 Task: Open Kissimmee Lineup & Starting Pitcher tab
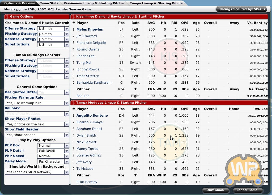point(94,3)
